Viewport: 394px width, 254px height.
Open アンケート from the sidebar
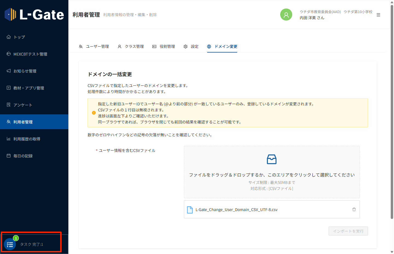(x=23, y=105)
